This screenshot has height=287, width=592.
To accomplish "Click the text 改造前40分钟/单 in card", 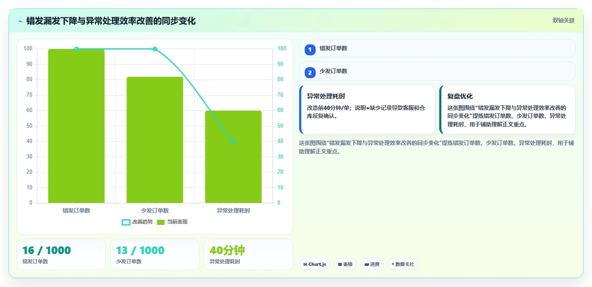I will coord(329,108).
